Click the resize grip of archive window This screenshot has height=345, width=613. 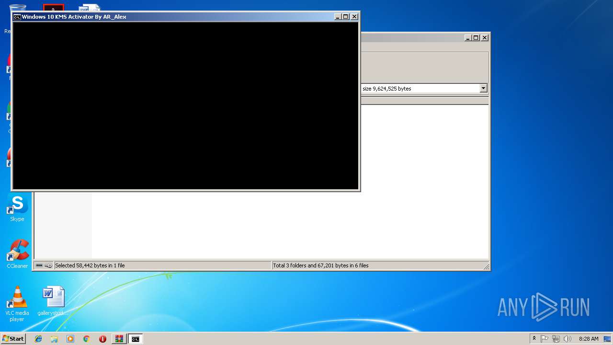click(x=486, y=266)
